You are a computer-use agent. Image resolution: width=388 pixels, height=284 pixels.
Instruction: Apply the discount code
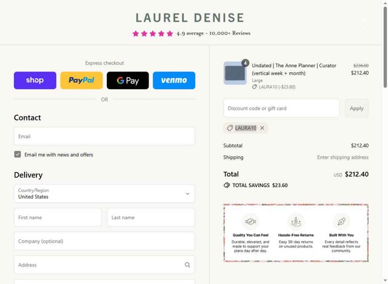(x=356, y=108)
